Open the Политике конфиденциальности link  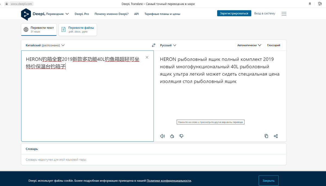coord(169,181)
